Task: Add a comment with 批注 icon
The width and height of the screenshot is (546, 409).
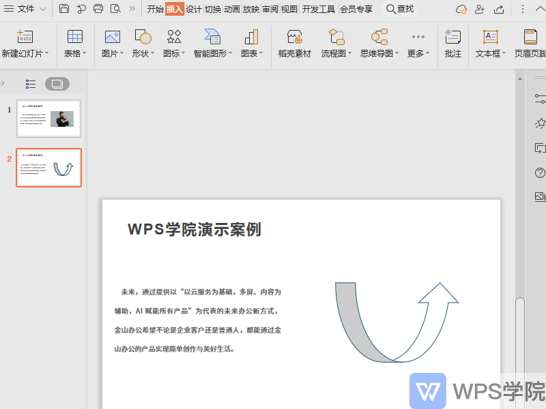Action: click(x=453, y=37)
